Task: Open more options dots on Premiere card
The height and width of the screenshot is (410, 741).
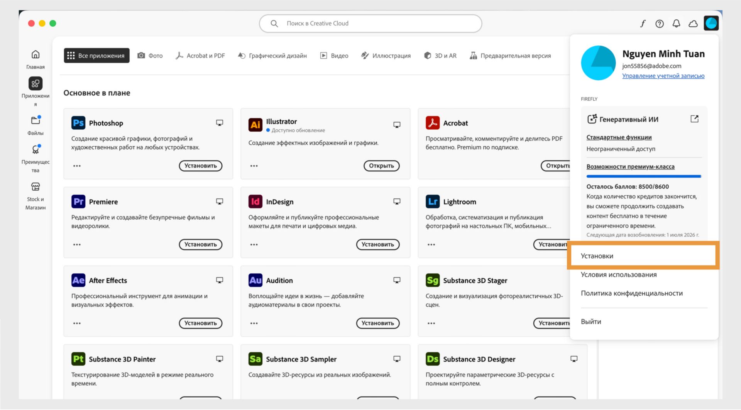Action: (77, 245)
